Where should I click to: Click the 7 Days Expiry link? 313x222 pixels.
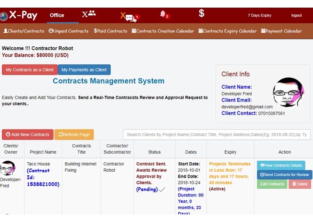259,15
